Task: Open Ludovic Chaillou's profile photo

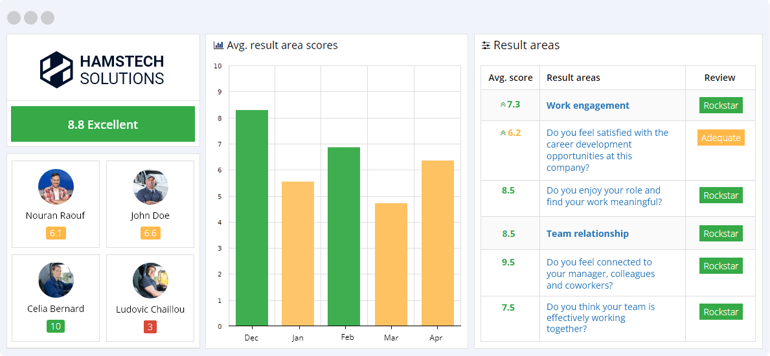Action: point(150,280)
